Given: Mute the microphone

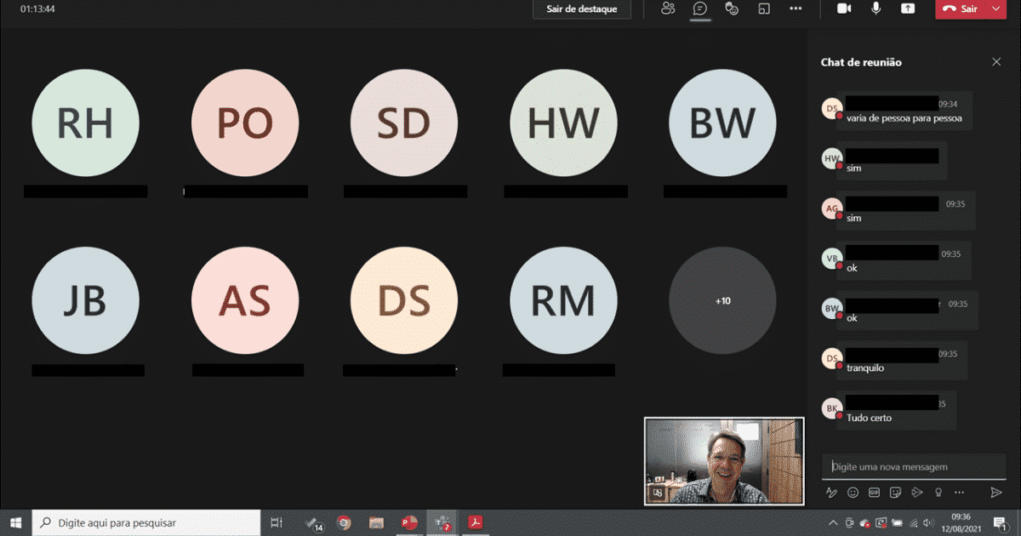Looking at the screenshot, I should click(876, 9).
